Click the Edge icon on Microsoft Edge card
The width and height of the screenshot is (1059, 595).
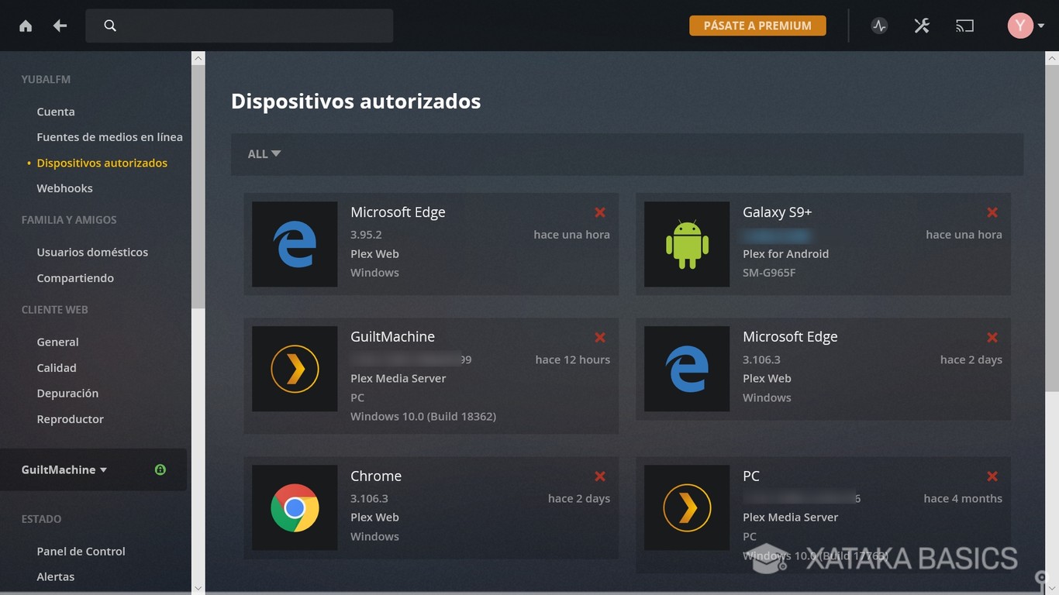[x=295, y=244]
